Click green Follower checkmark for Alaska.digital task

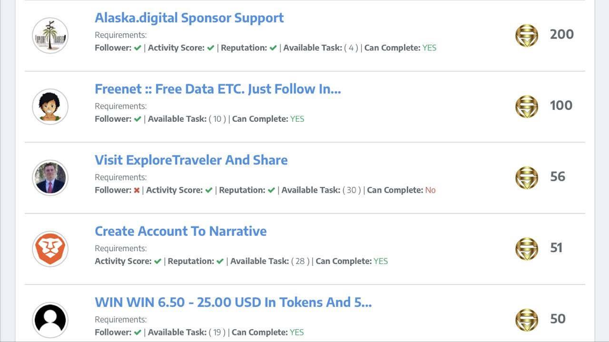tap(138, 48)
